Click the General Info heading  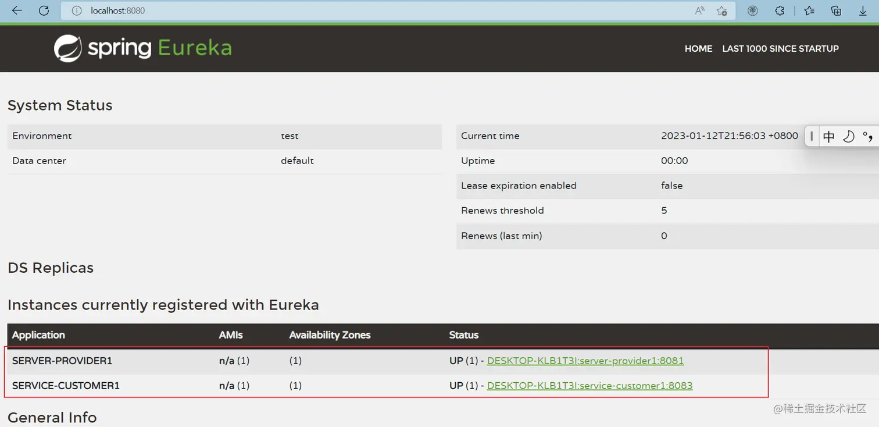(52, 418)
